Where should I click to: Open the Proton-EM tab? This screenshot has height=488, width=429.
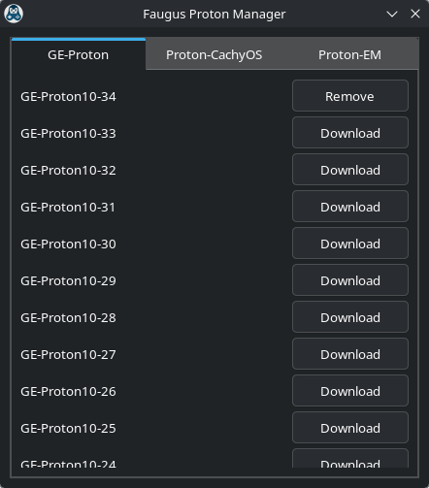coord(349,54)
